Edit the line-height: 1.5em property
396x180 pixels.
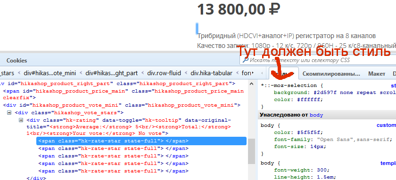click(x=305, y=177)
